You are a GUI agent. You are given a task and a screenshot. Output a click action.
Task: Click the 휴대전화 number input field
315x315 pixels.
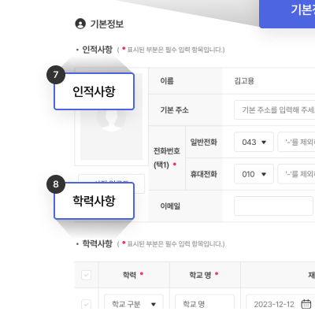[x=296, y=174]
